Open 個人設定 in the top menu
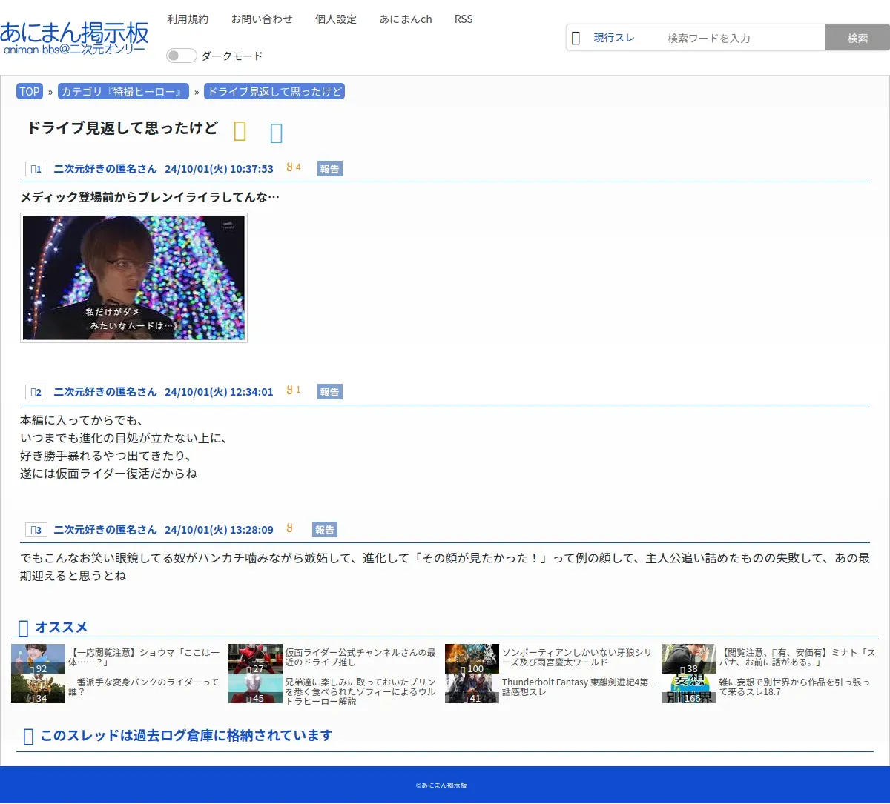890x804 pixels. coord(336,19)
